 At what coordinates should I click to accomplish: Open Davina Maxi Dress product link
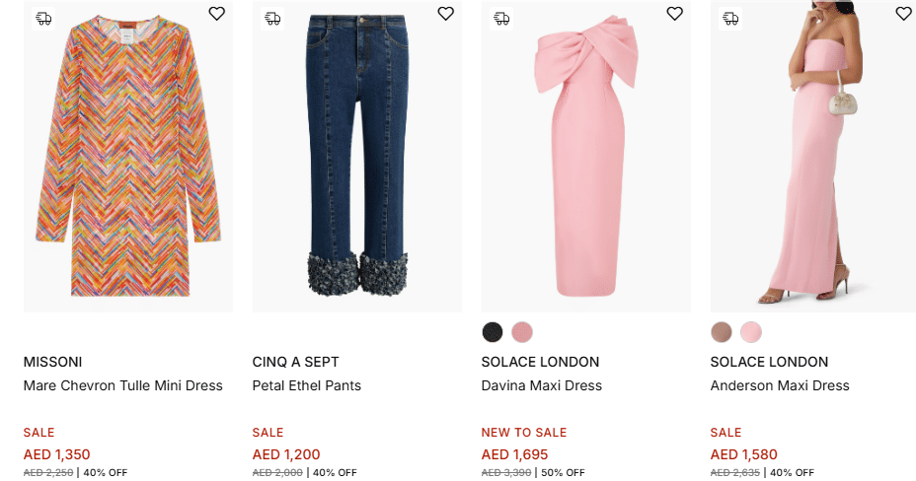point(542,385)
